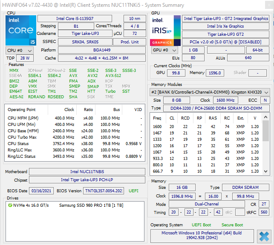Click the 64-bit bus width field
Screen dimensions: 274x245
[258, 50]
